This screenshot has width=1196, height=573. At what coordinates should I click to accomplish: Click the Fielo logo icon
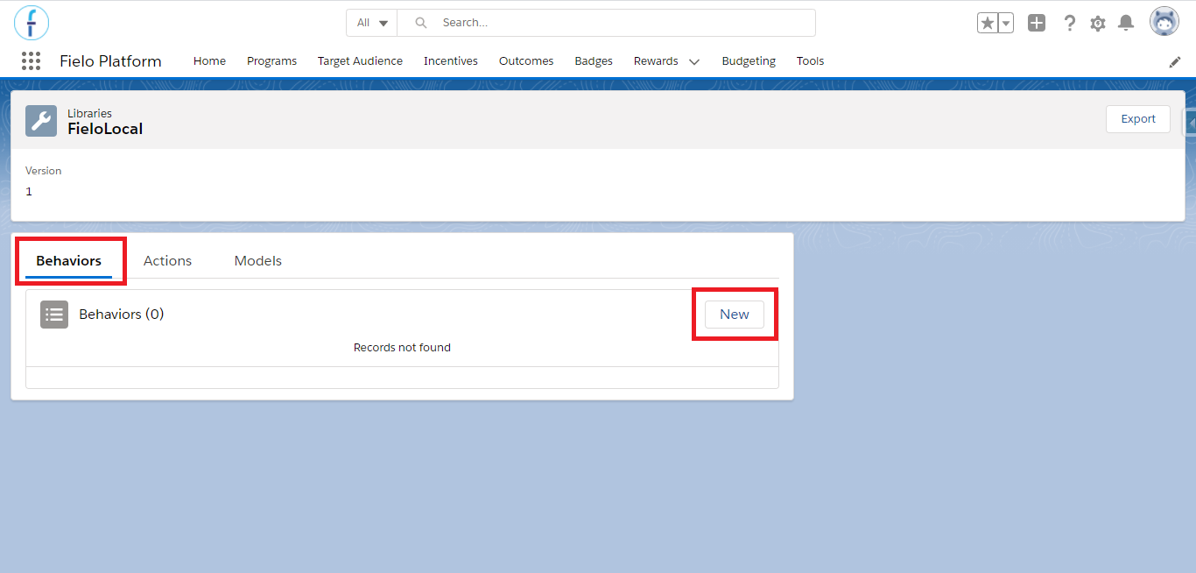32,23
